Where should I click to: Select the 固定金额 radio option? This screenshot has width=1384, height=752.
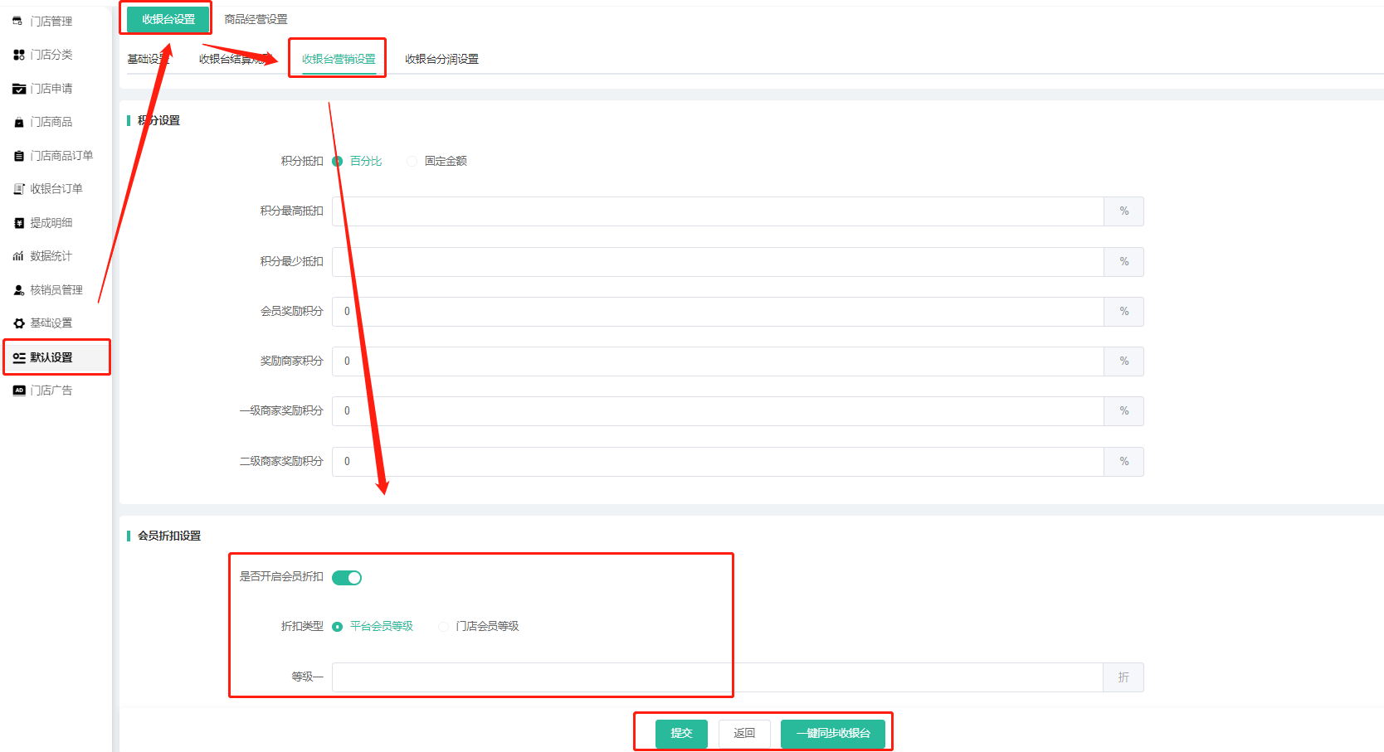tap(412, 162)
